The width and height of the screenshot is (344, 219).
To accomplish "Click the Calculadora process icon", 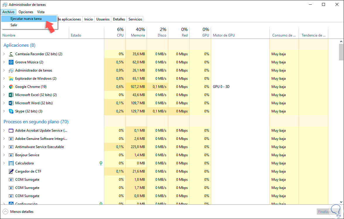I will pyautogui.click(x=11, y=163).
